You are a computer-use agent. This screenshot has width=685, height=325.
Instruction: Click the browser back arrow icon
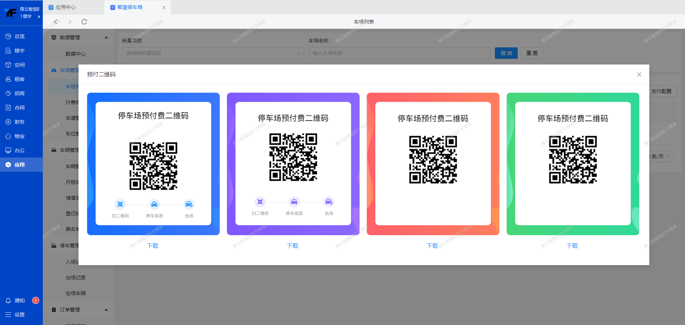(x=56, y=22)
